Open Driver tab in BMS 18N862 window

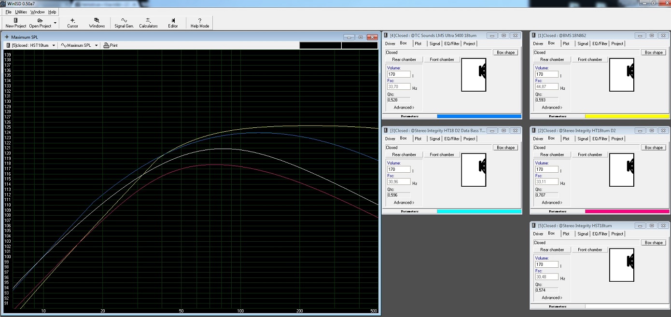538,44
